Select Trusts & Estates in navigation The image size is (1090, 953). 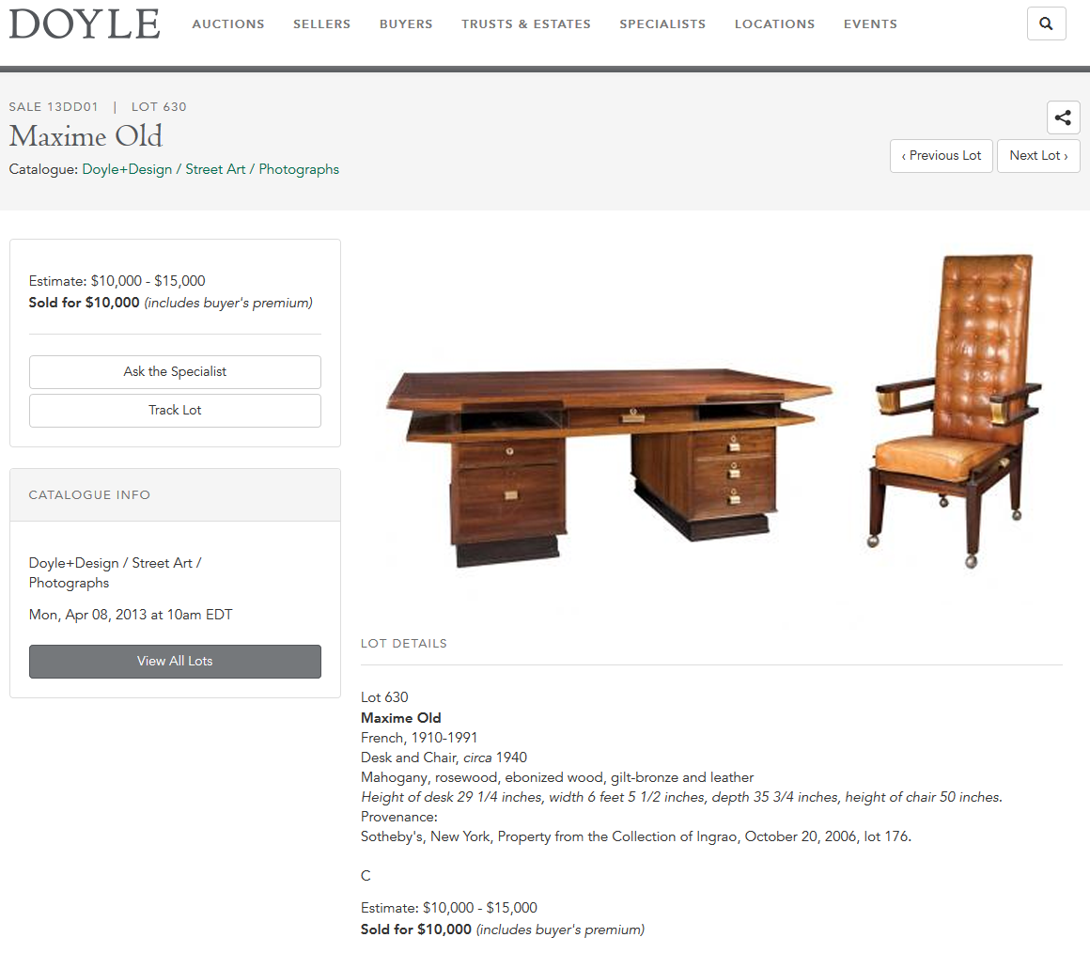point(526,23)
